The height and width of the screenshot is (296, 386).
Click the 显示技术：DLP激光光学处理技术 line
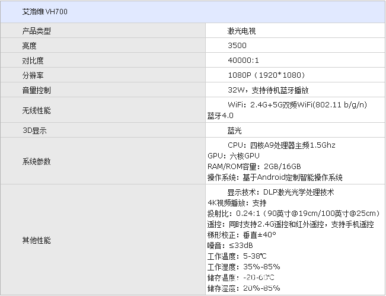point(280,192)
